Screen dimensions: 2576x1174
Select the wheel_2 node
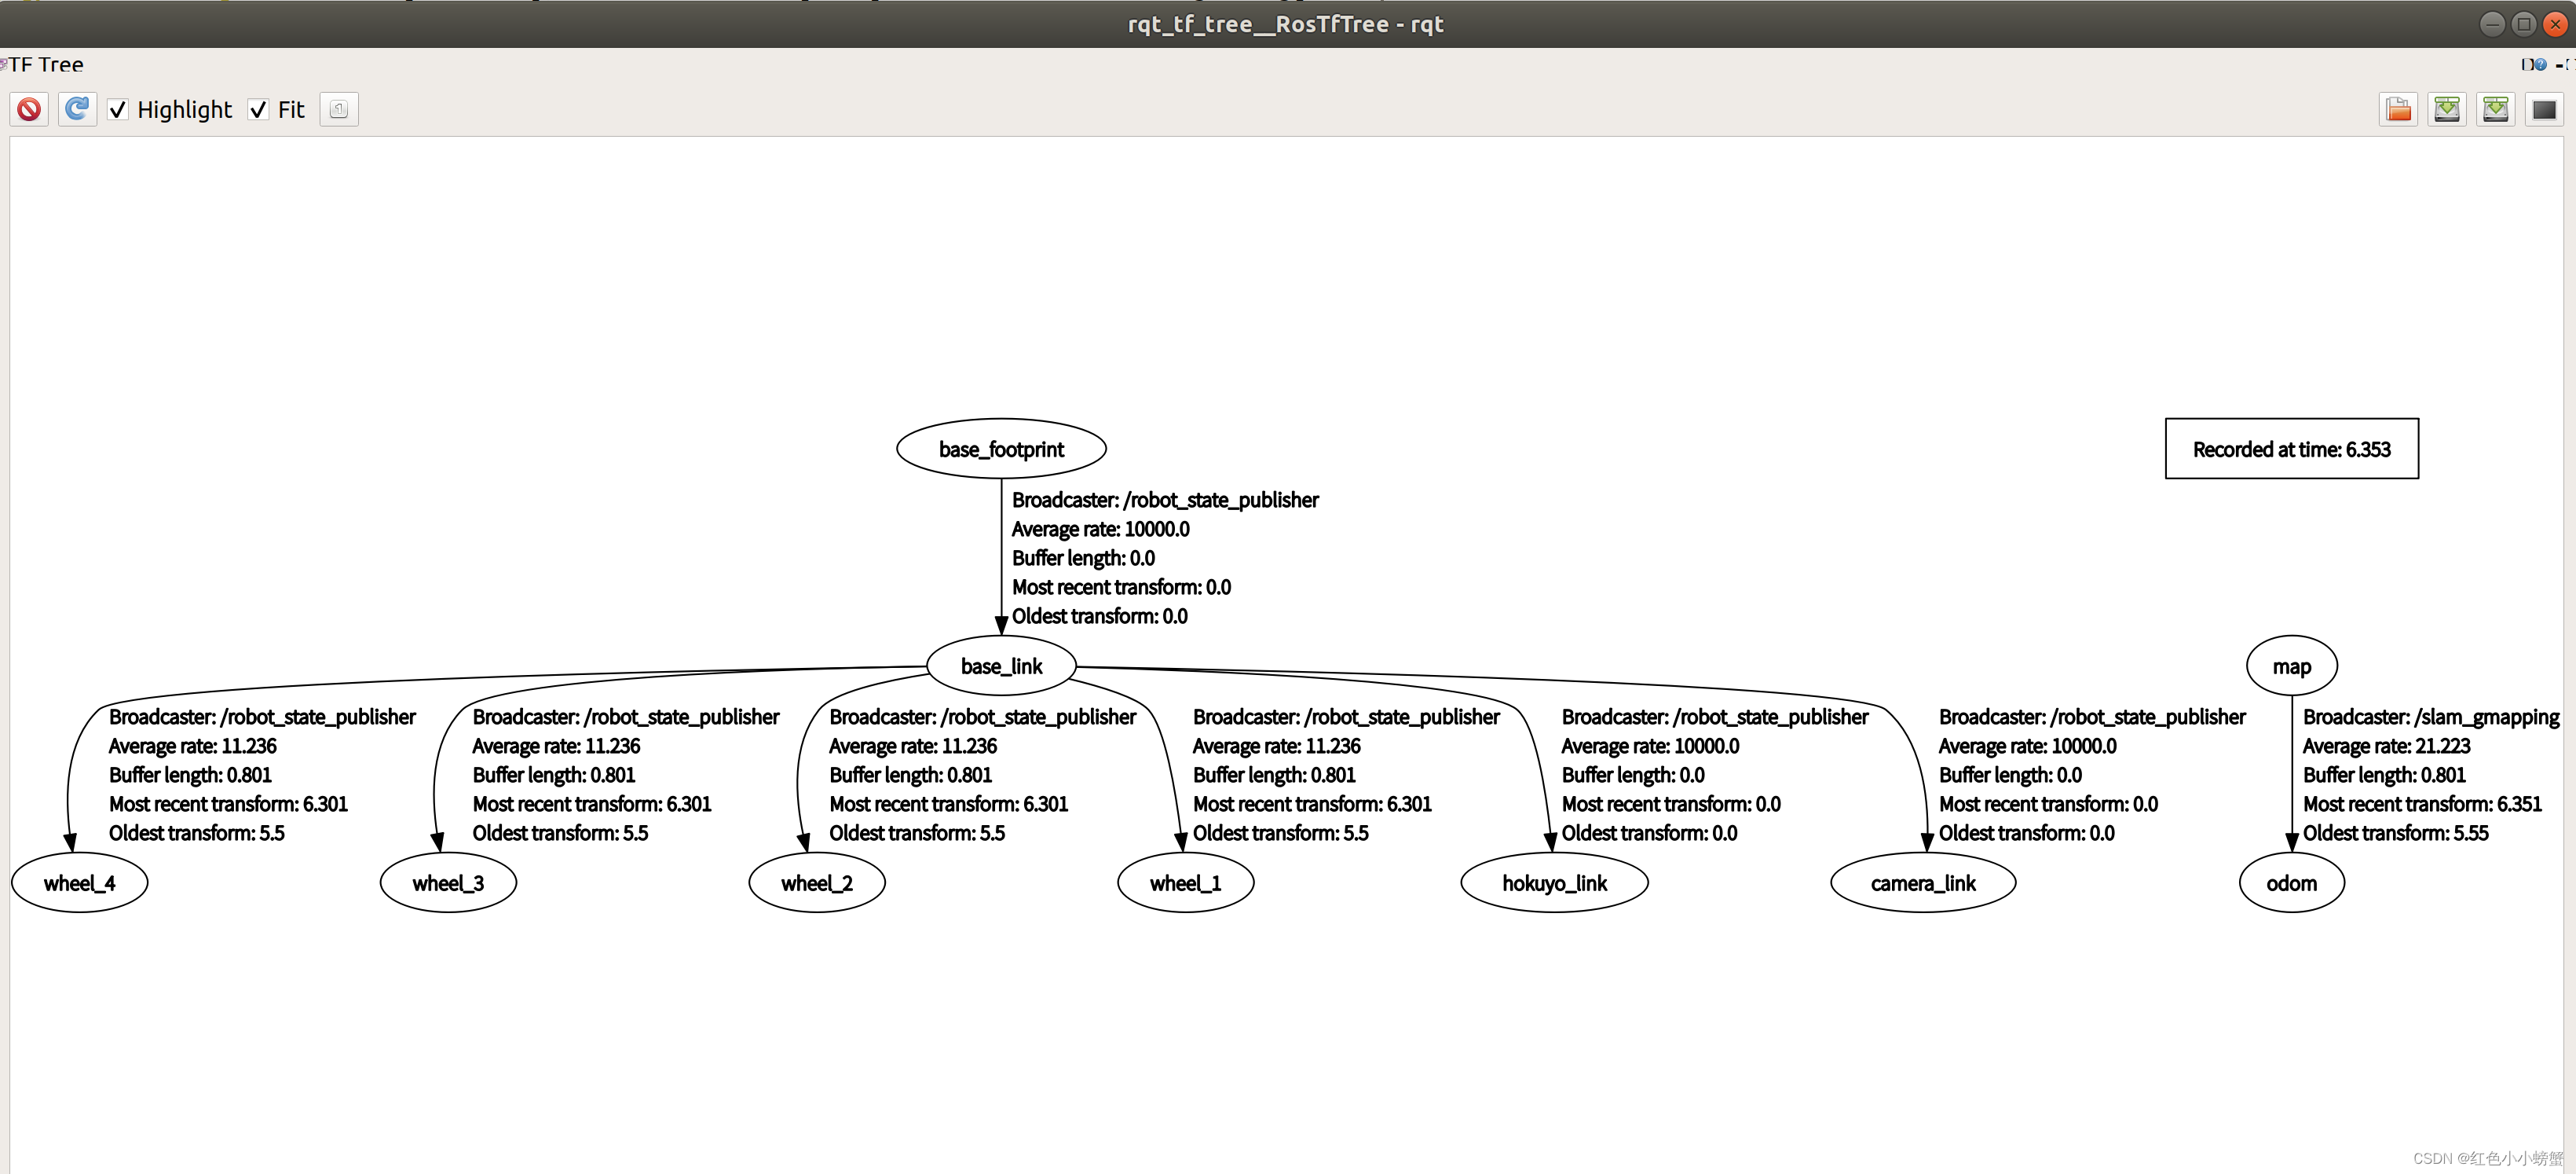click(x=817, y=882)
